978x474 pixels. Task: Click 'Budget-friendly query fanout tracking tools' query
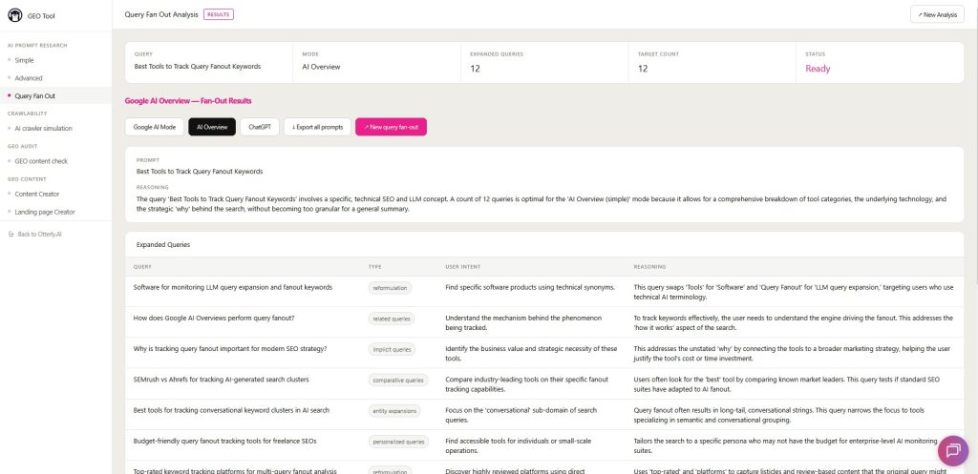coord(225,441)
